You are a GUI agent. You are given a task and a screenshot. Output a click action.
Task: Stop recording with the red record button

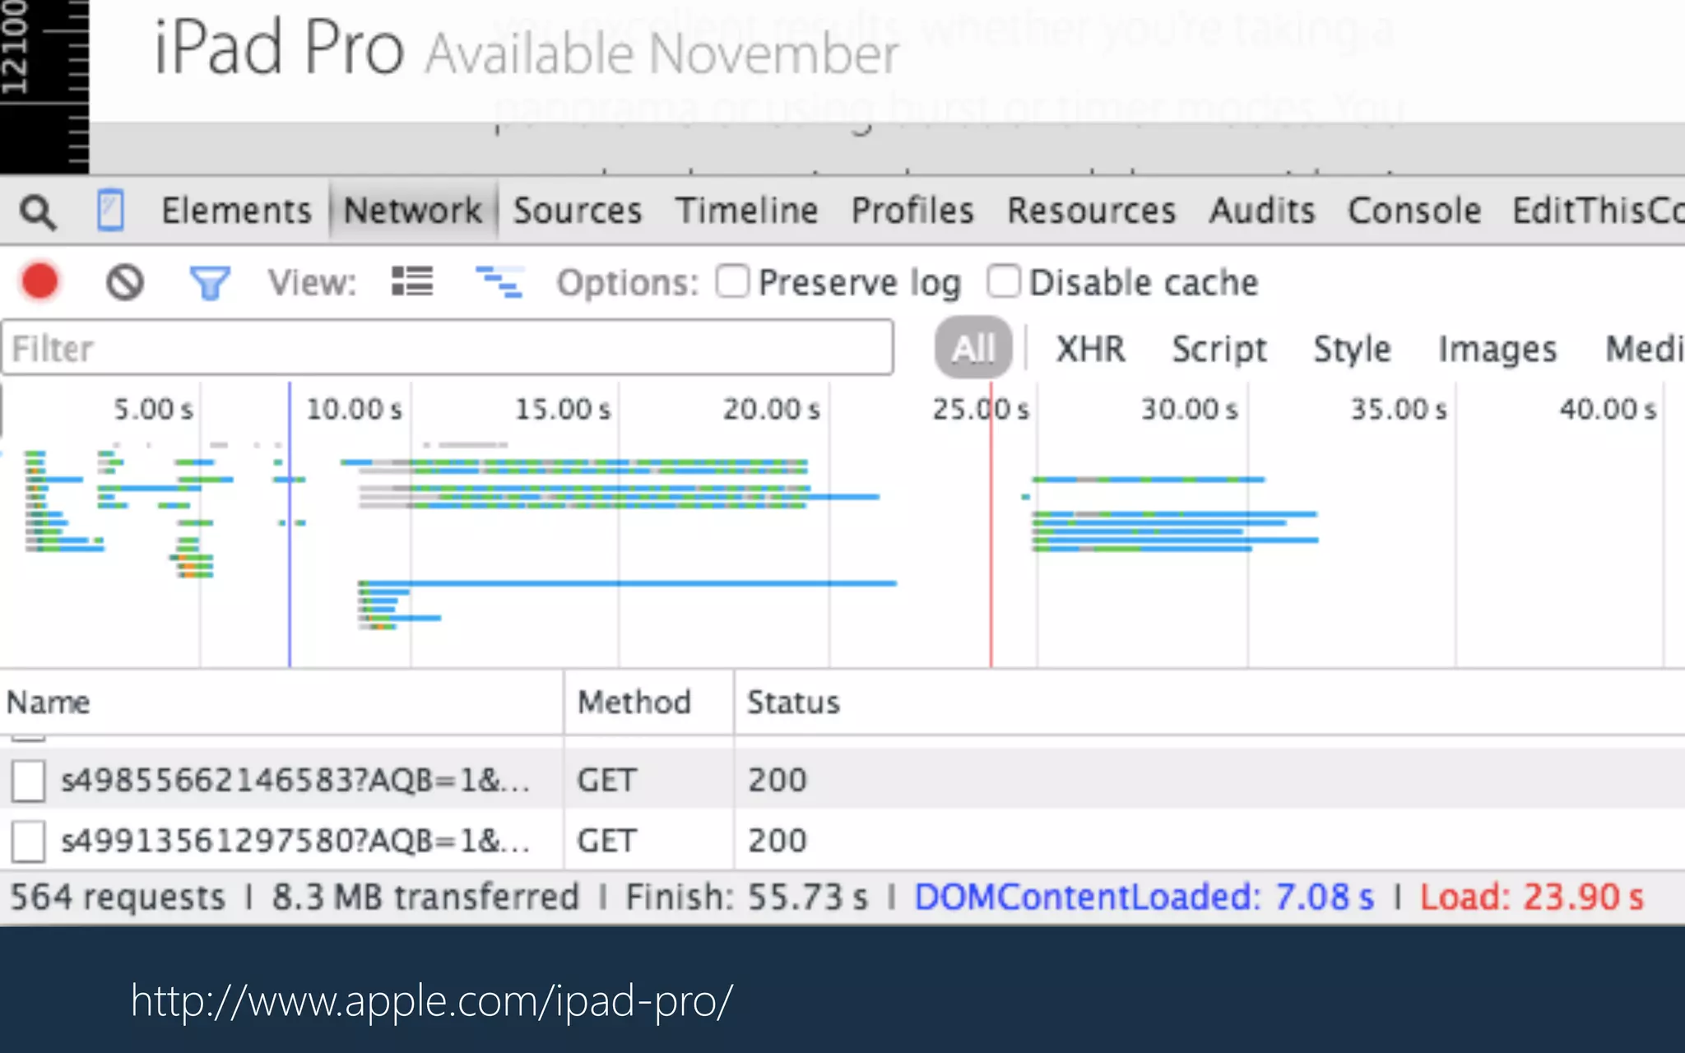(39, 281)
